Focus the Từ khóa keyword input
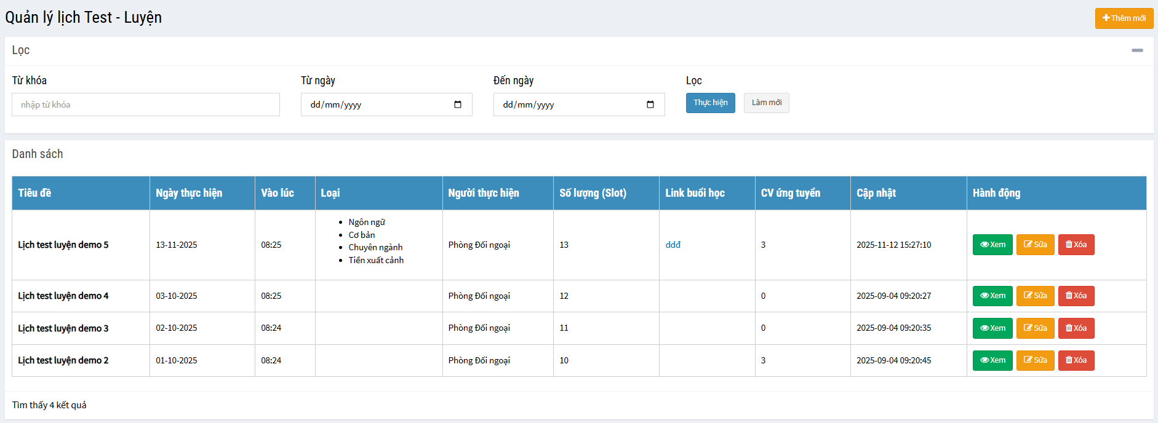 click(146, 105)
